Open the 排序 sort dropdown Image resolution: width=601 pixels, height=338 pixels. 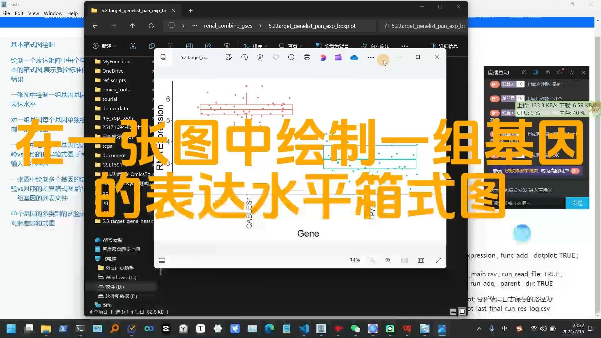[255, 46]
